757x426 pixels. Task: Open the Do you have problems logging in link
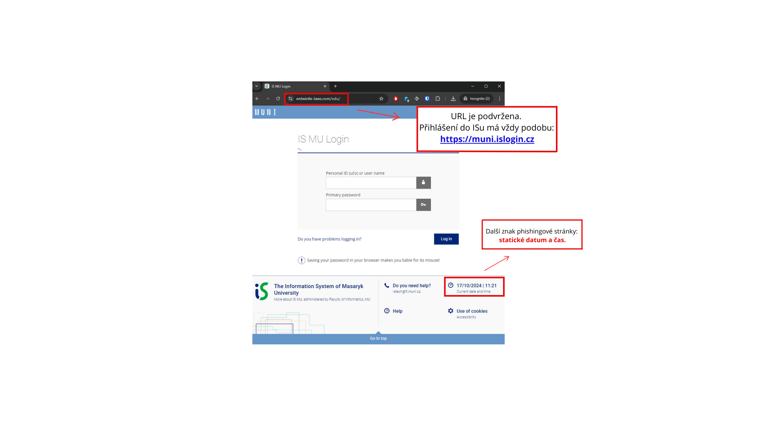[330, 239]
